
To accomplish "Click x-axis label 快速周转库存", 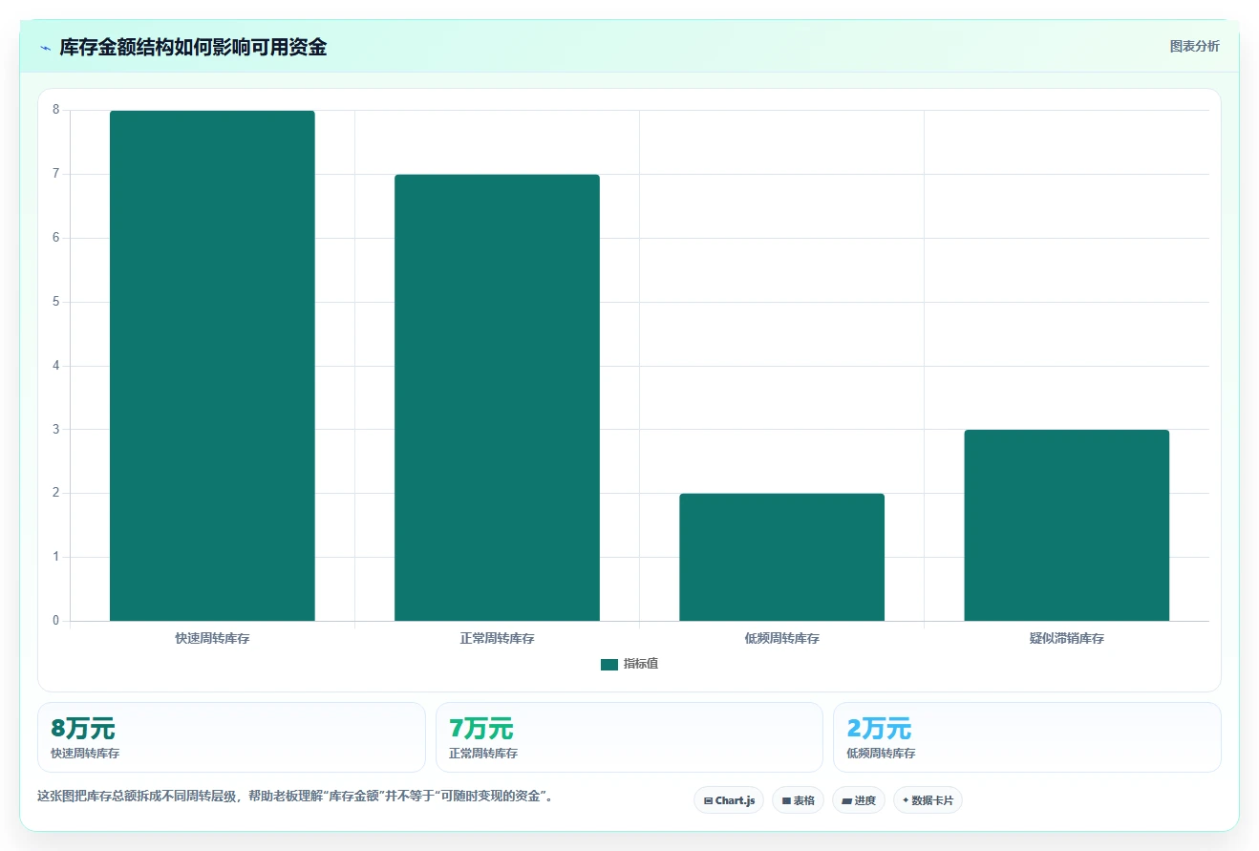I will [x=212, y=638].
